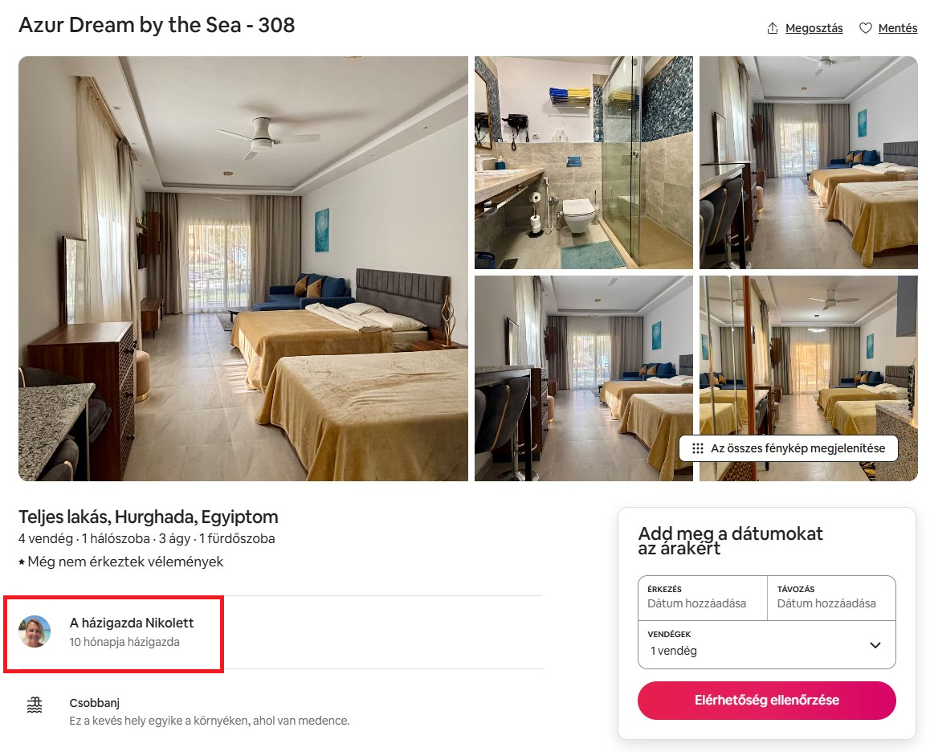Open the large main bedroom photo
This screenshot has width=930, height=752.
(x=243, y=268)
